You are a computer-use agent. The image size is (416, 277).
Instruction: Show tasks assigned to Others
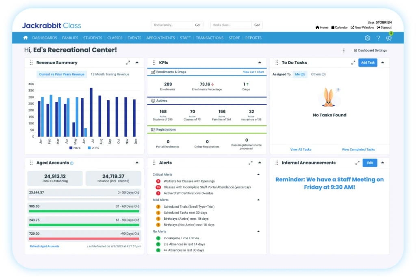coord(318,74)
